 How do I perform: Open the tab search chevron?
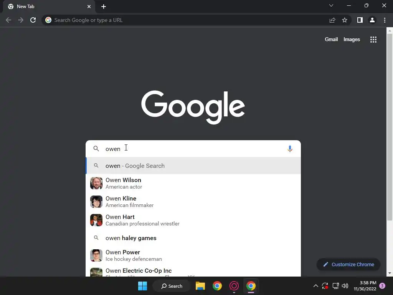[x=331, y=5]
